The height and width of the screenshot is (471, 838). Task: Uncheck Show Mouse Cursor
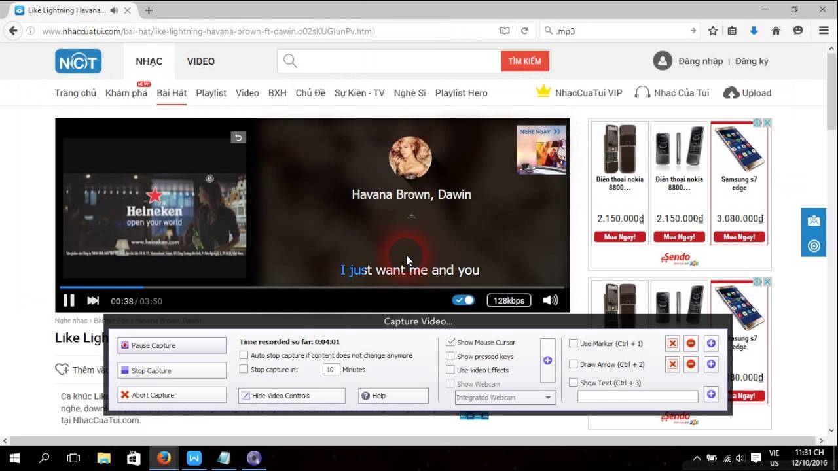(x=450, y=342)
